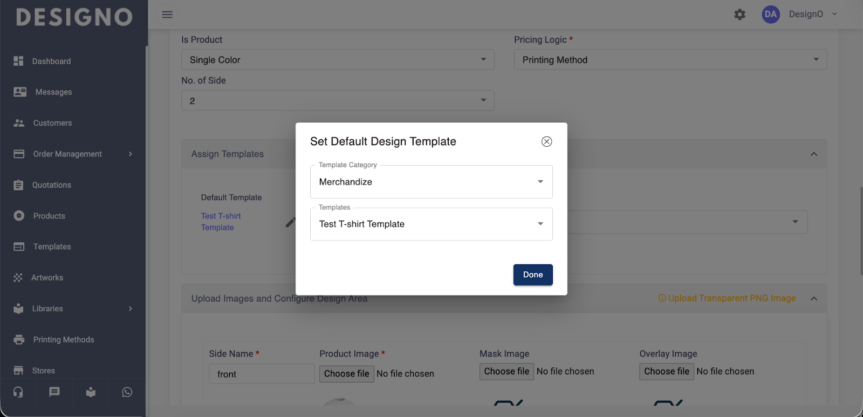Click Choose file for Product Image

(x=346, y=374)
